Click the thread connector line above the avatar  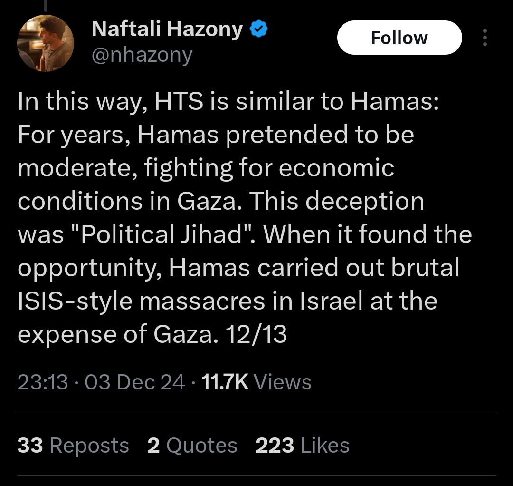pos(46,6)
